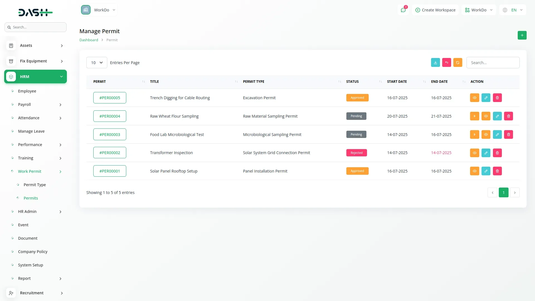This screenshot has height=301, width=535.
Task: Click the Dashboard breadcrumb link
Action: [x=89, y=40]
